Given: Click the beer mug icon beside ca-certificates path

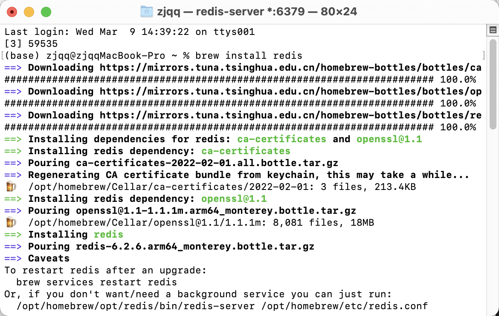Looking at the screenshot, I should (x=11, y=187).
